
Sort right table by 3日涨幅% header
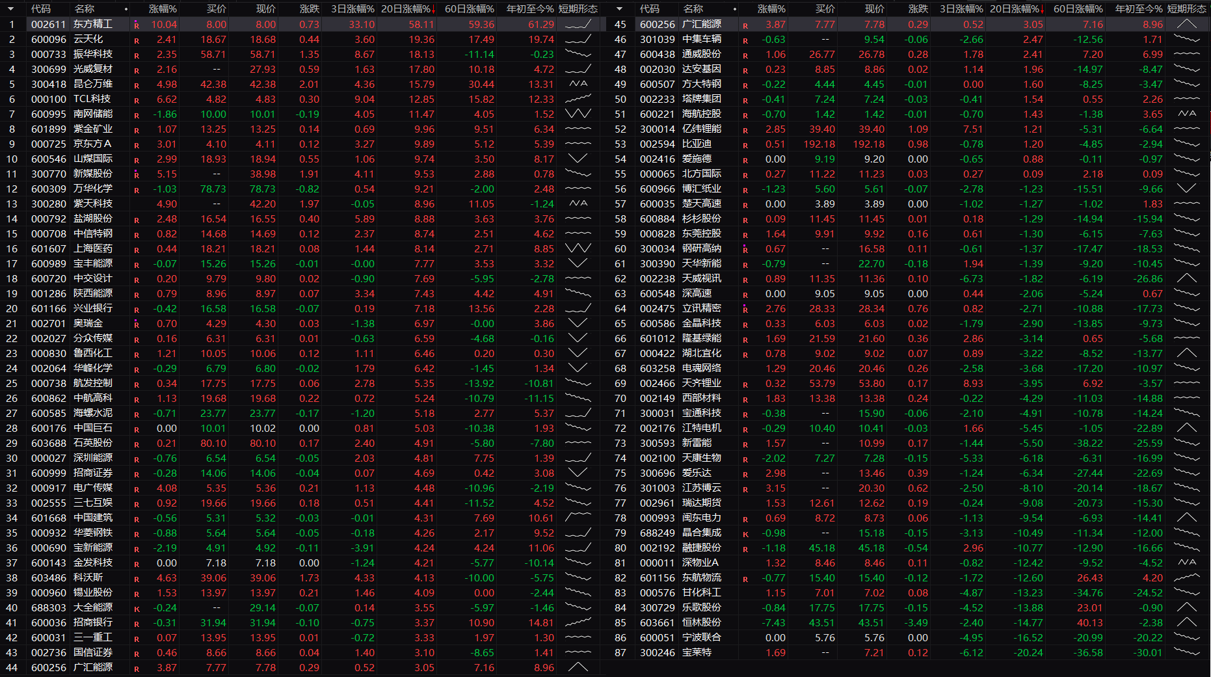(961, 9)
